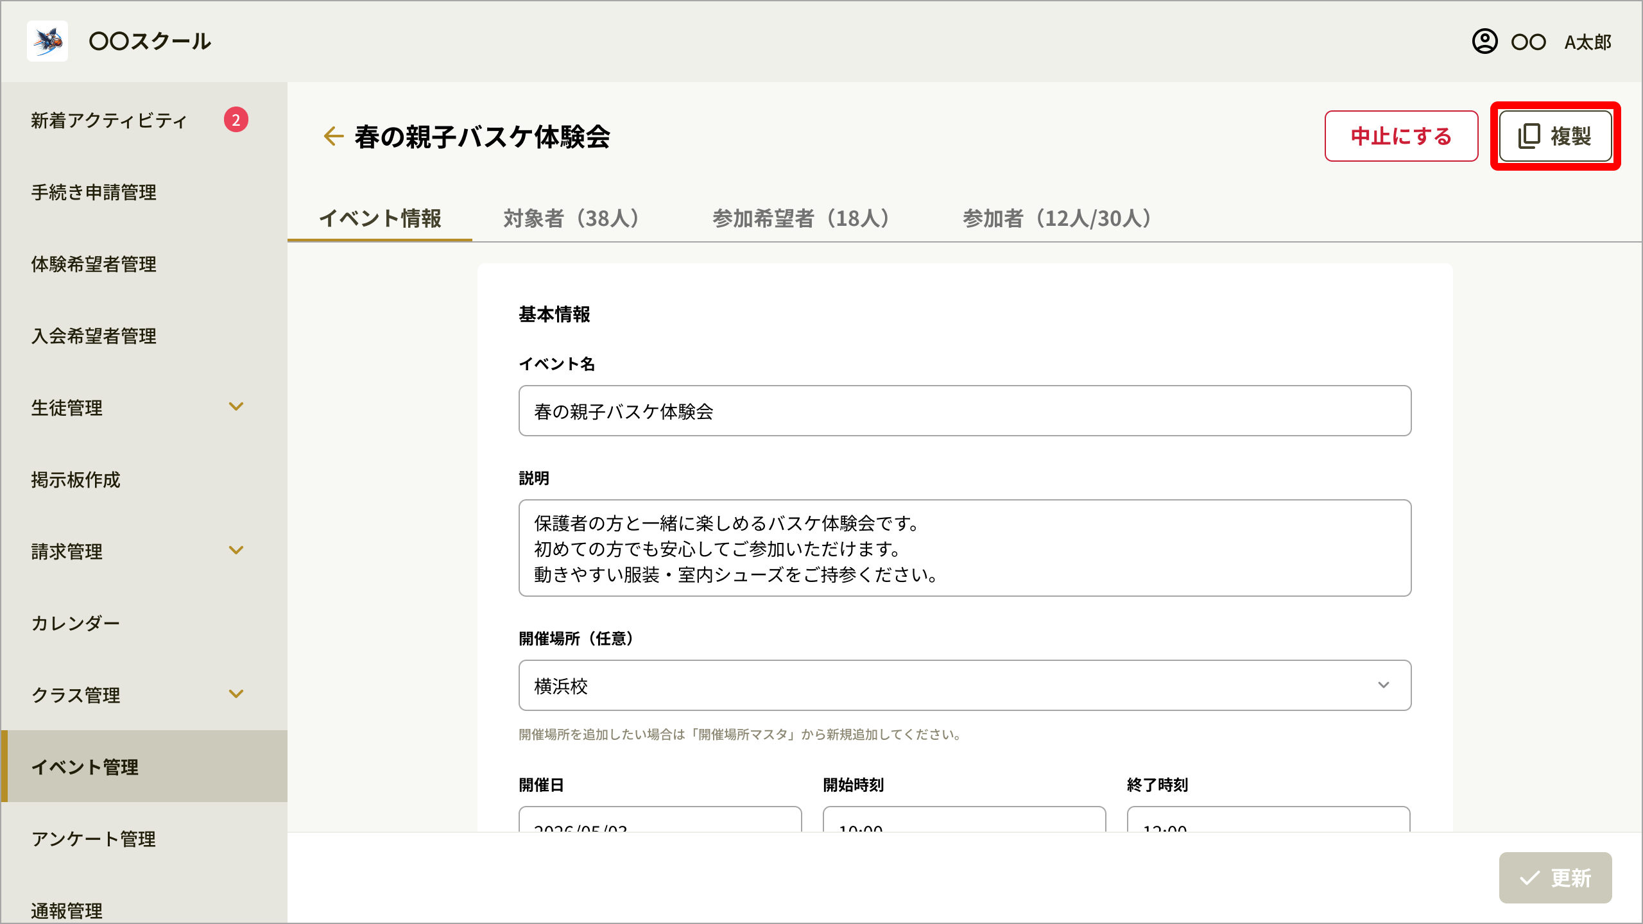Image resolution: width=1643 pixels, height=924 pixels.
Task: Click the copy icon in 複製 button
Action: 1529,136
